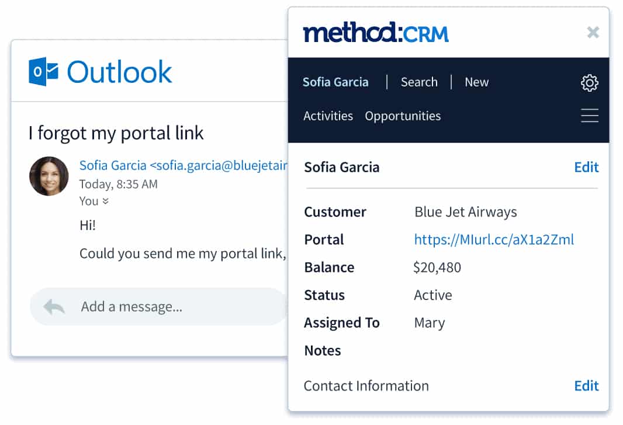Viewport: 623px width, 425px height.
Task: Open the Method:CRM settings gear
Action: (x=590, y=82)
